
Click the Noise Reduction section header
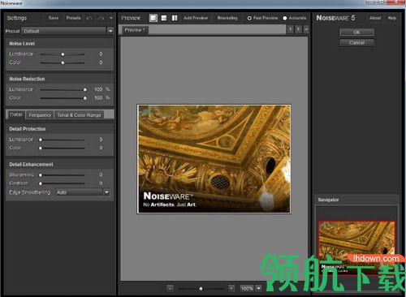click(x=27, y=79)
